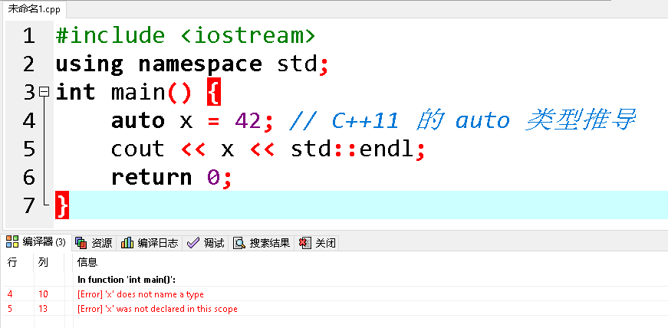Open the 调试 tab
This screenshot has height=328, width=668.
pyautogui.click(x=206, y=243)
